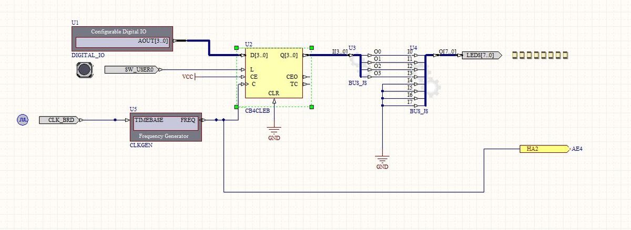Select the LED array symbol
631x230 pixels.
tap(540, 55)
